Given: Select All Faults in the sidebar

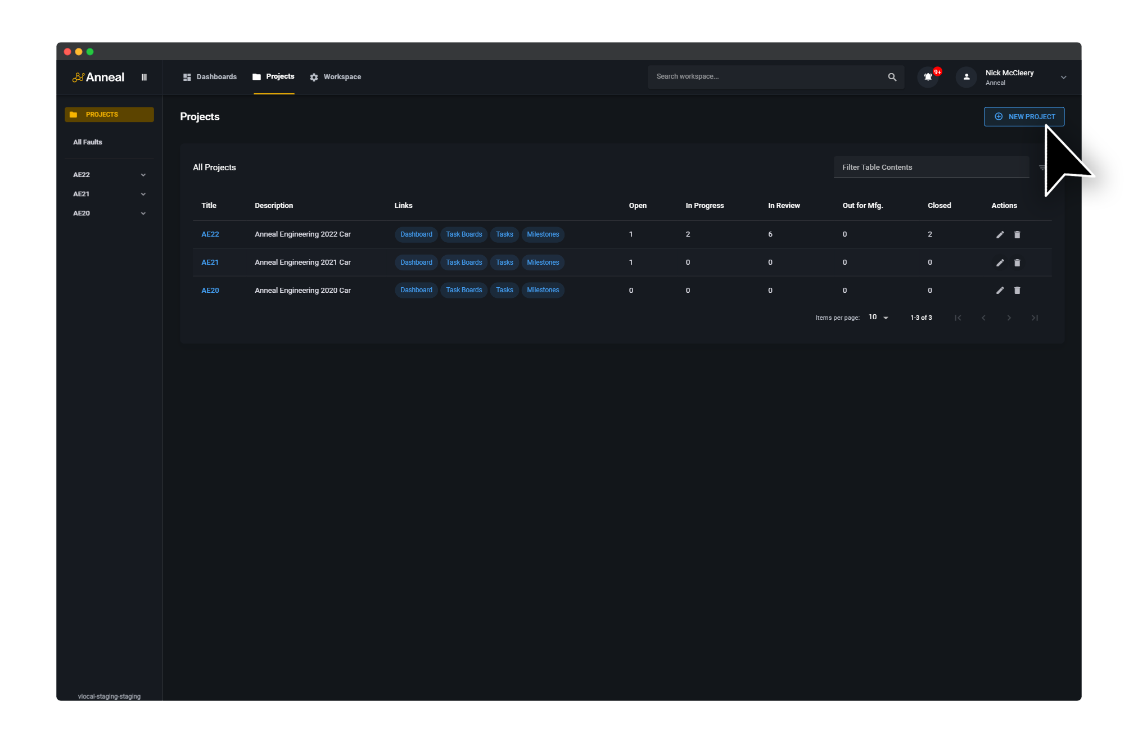Looking at the screenshot, I should (88, 142).
